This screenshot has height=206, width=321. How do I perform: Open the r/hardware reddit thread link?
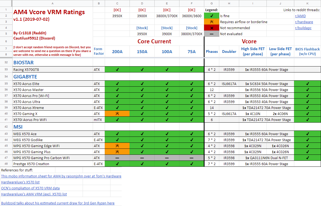(304, 22)
